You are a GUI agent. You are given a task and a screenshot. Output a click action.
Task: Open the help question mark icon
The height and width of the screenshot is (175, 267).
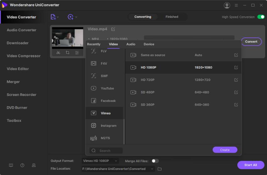click(22, 165)
